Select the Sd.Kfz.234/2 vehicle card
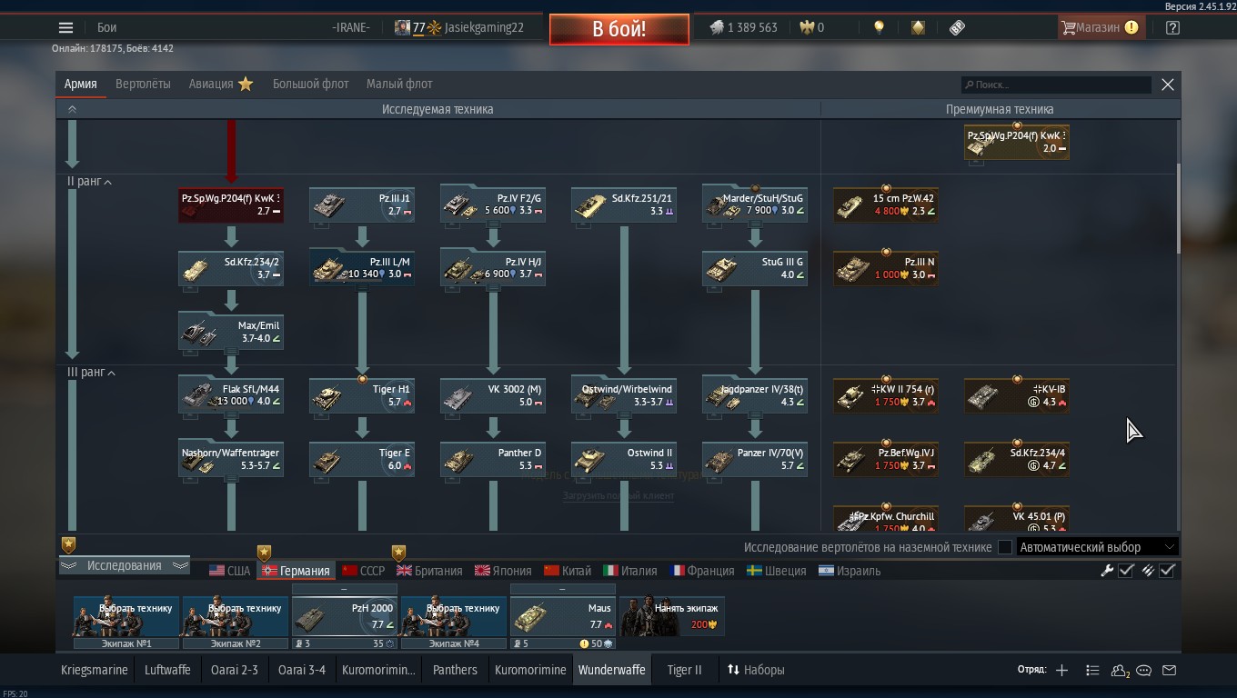Viewport: 1237px width, 698px height. [x=231, y=267]
